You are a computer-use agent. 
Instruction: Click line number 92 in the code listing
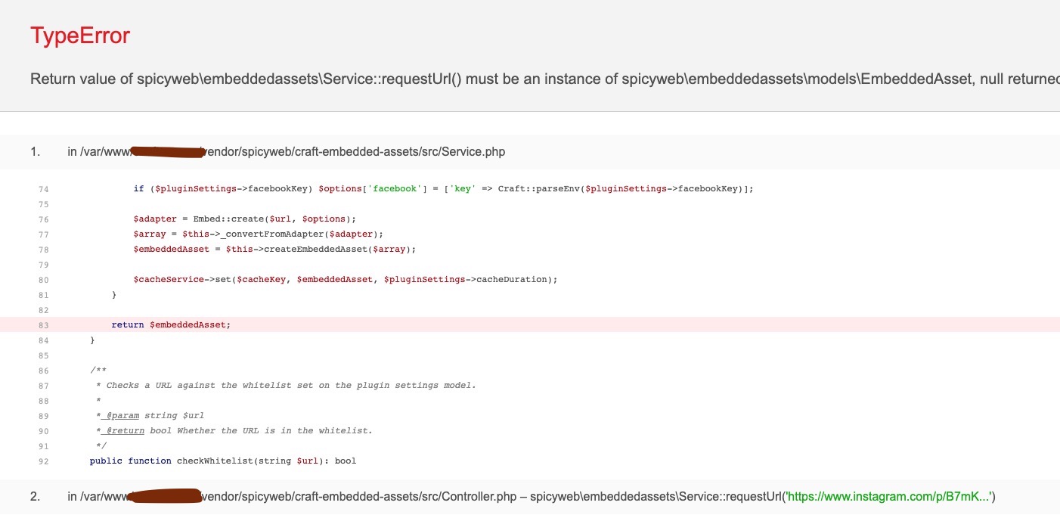tap(43, 461)
